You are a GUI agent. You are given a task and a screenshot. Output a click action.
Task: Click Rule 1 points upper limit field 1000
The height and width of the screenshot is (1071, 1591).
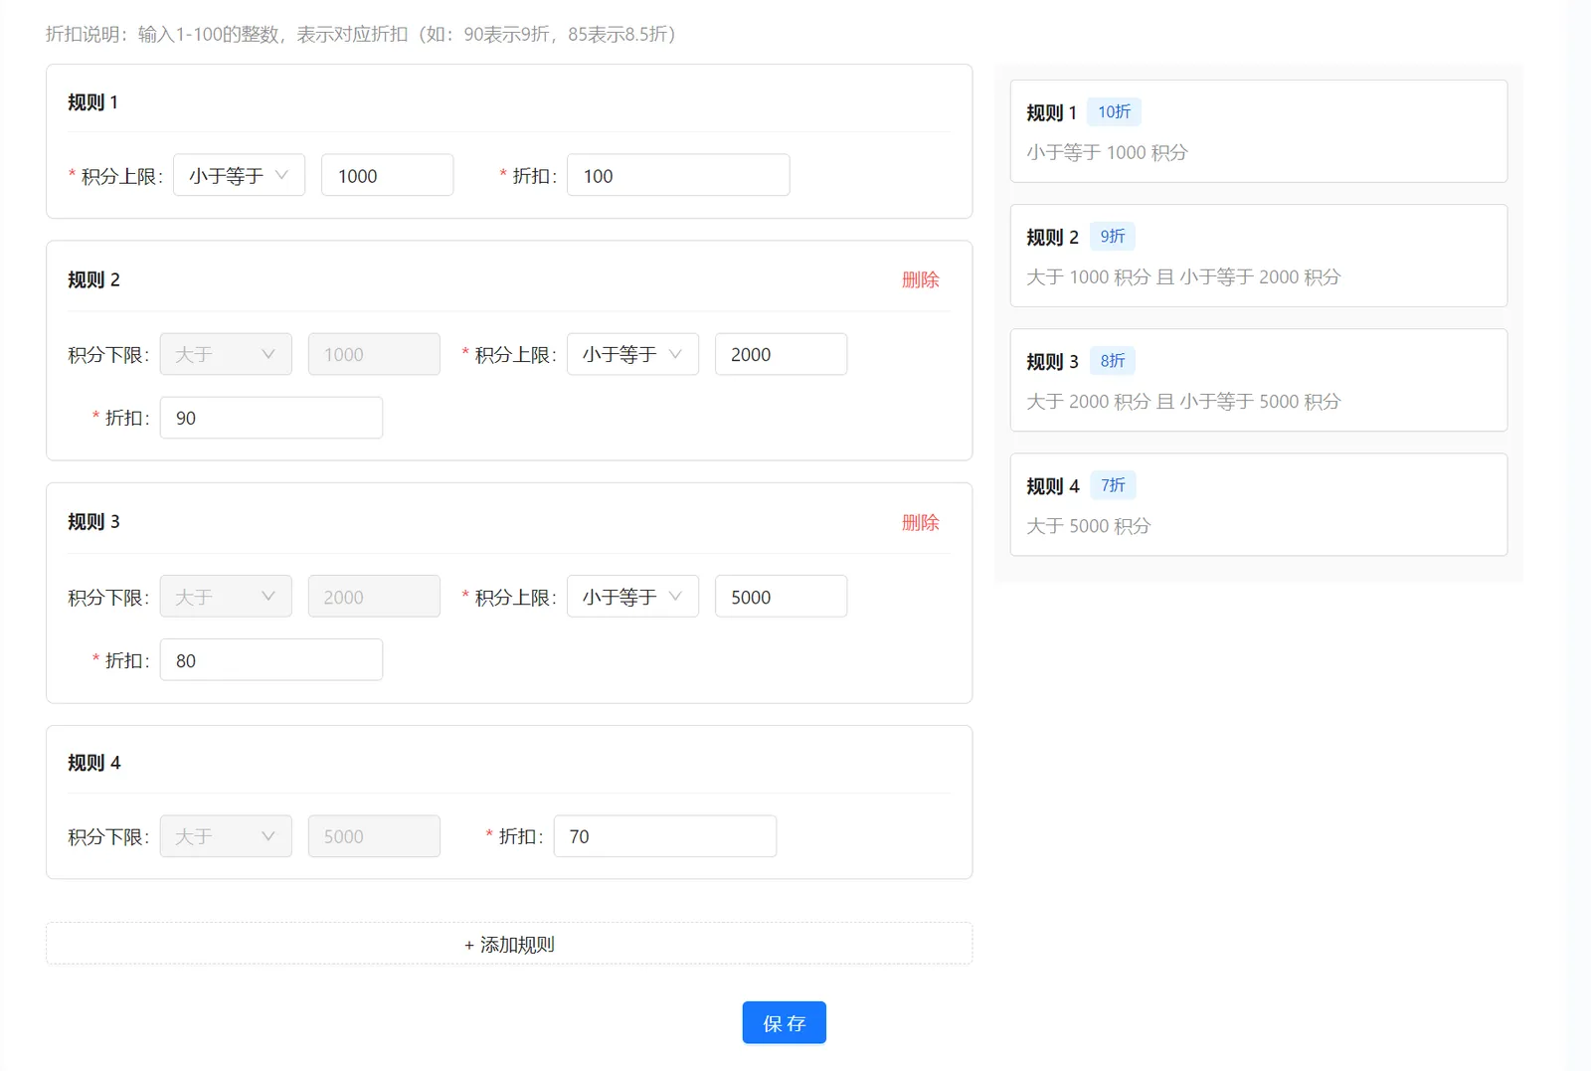(387, 175)
